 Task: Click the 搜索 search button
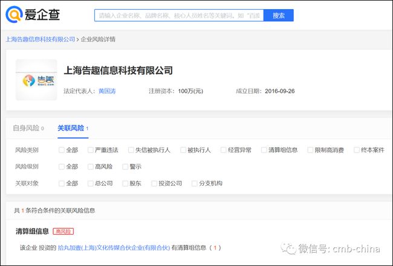pyautogui.click(x=279, y=16)
